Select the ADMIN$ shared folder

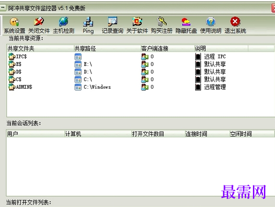[x=20, y=87]
